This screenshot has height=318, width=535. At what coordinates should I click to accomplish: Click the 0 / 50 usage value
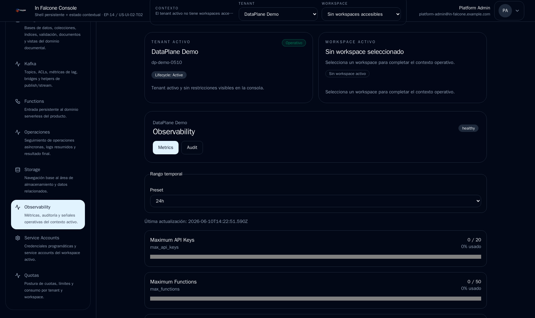click(x=474, y=282)
